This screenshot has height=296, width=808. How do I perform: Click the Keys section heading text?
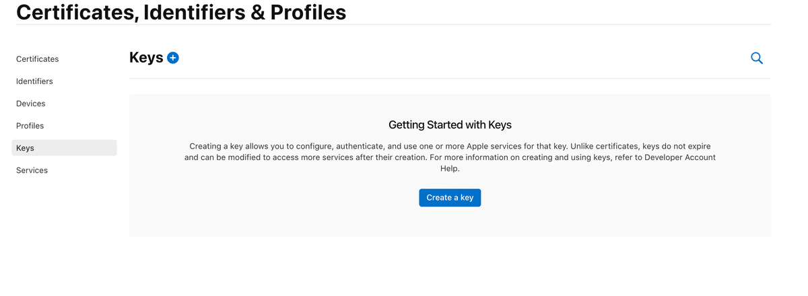click(146, 58)
